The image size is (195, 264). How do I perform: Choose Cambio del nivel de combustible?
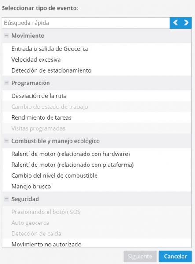click(97, 176)
